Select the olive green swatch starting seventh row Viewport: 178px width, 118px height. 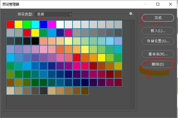pos(10,74)
